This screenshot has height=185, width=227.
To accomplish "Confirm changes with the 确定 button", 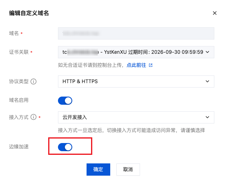I will [x=98, y=170].
